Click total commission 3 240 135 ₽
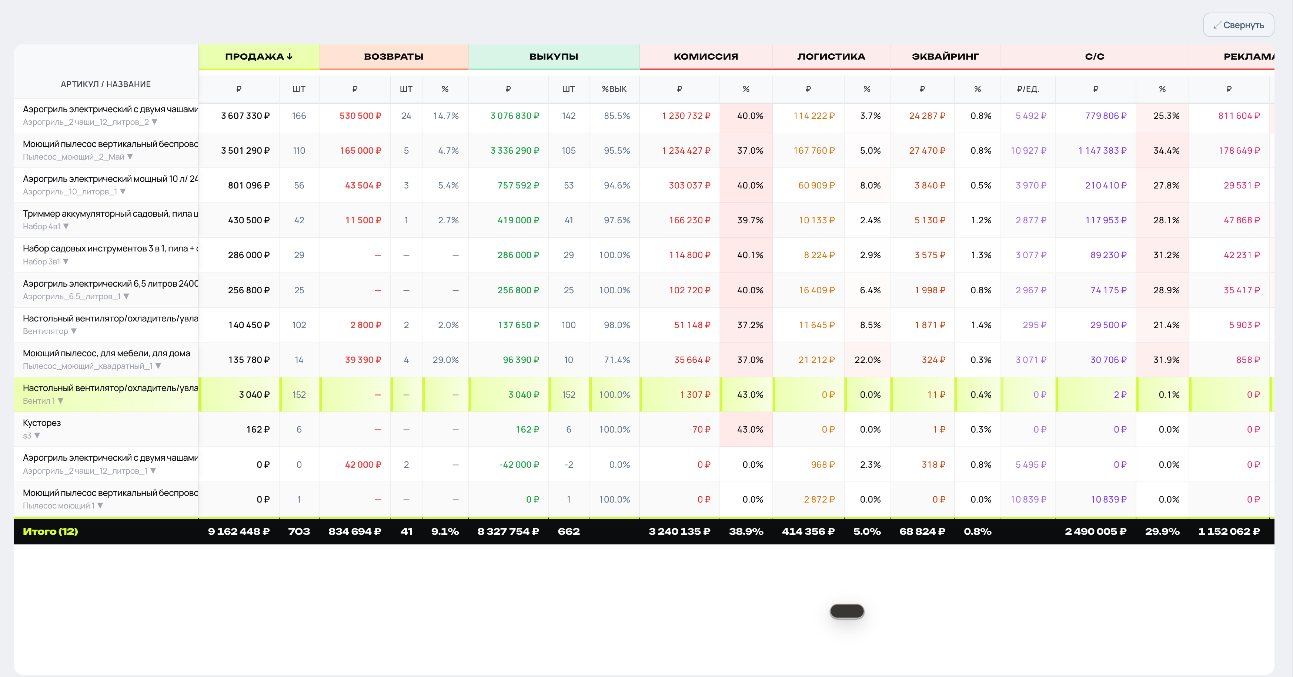The height and width of the screenshot is (677, 1293). (679, 531)
